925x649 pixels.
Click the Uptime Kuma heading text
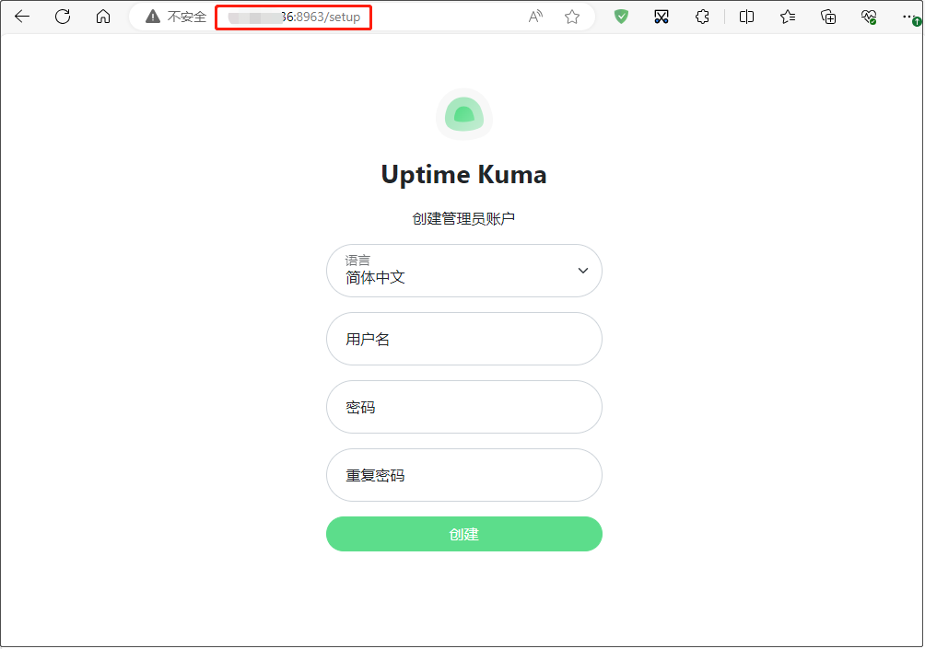click(x=464, y=175)
